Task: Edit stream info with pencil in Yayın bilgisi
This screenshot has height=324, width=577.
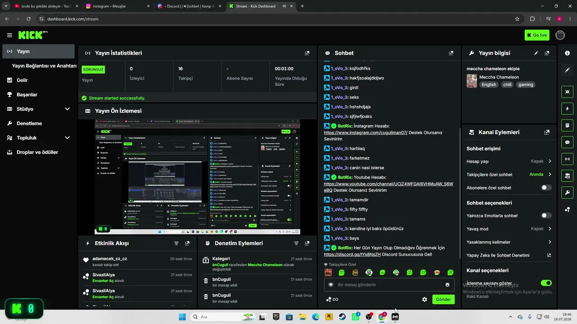Action: coord(536,53)
